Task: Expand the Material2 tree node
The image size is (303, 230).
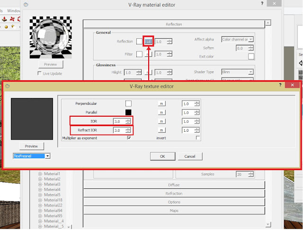Action: tap(40, 179)
